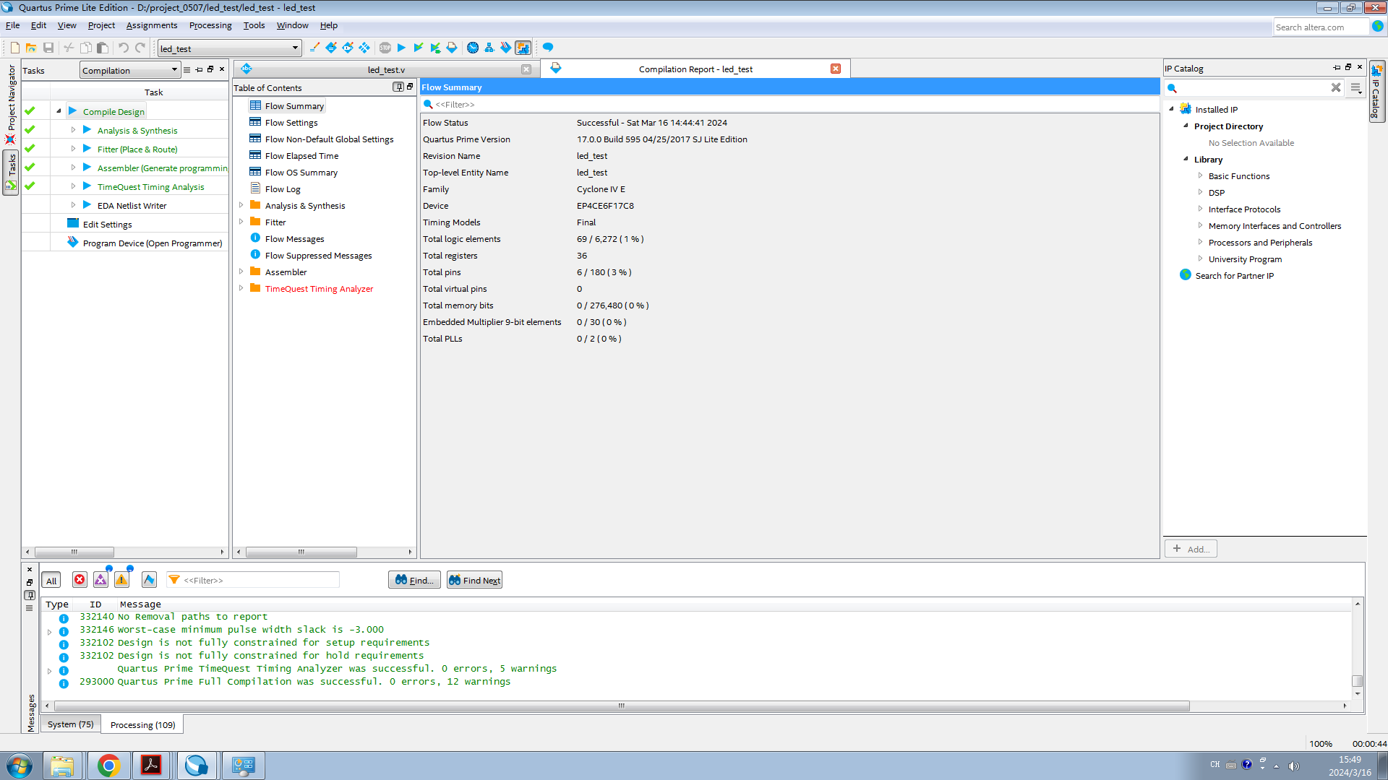
Task: Click the Tasks panel horizontal scrollbar thumb
Action: tap(74, 552)
